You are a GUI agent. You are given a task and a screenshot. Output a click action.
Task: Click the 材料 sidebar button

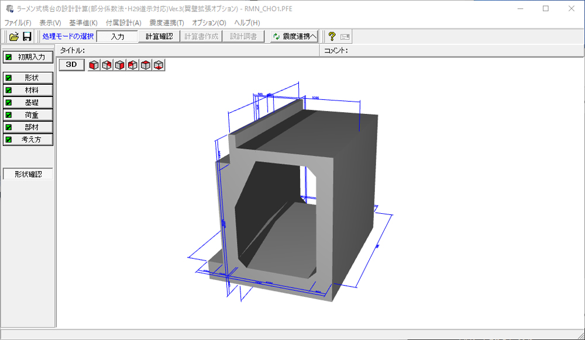[x=28, y=91]
